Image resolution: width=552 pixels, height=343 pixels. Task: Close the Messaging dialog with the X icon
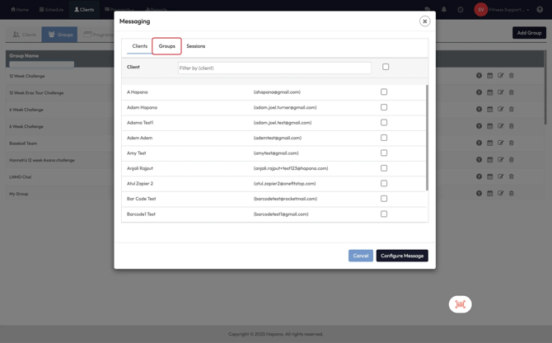(424, 21)
